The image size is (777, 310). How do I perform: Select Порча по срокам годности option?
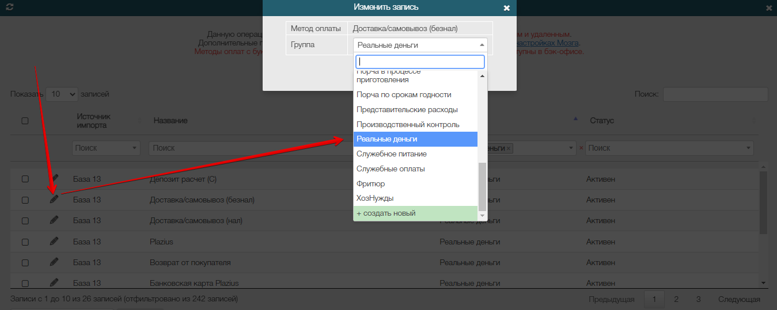(x=415, y=95)
